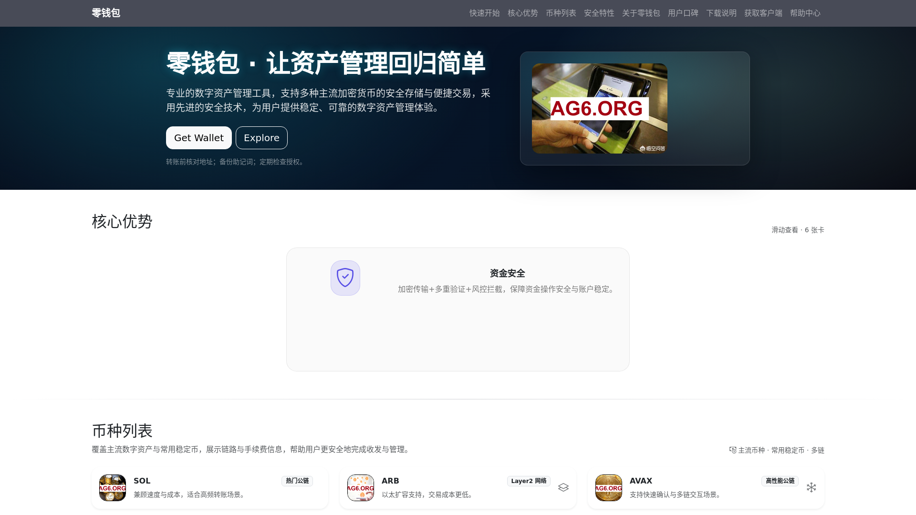The height and width of the screenshot is (515, 916).
Task: Click the shield icon on 资金安全 card
Action: tap(345, 278)
